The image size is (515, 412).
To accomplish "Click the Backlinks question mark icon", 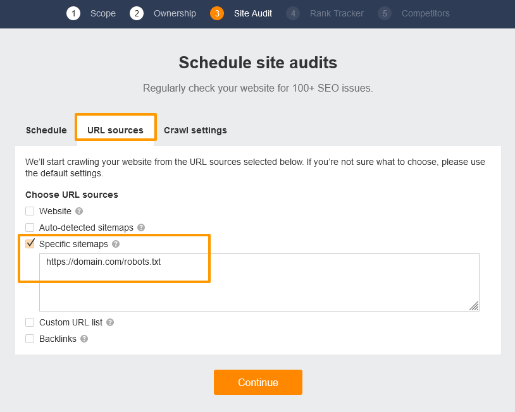I will tap(83, 339).
